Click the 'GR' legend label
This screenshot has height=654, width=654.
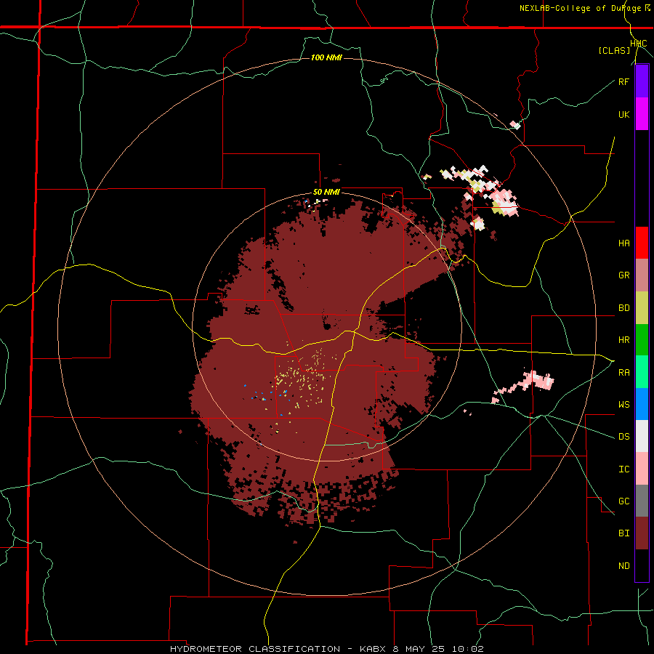coord(623,275)
